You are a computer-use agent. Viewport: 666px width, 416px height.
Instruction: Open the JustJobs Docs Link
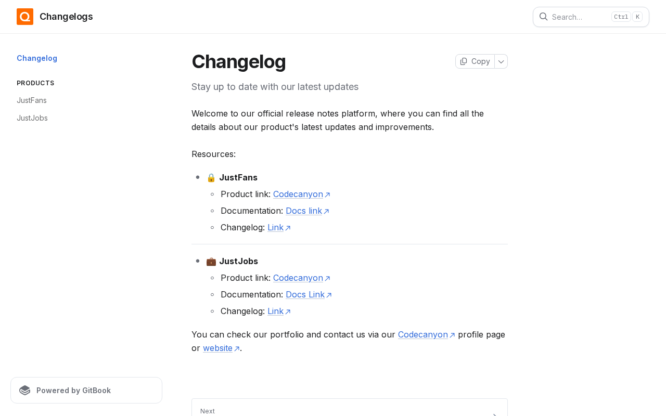click(x=305, y=294)
